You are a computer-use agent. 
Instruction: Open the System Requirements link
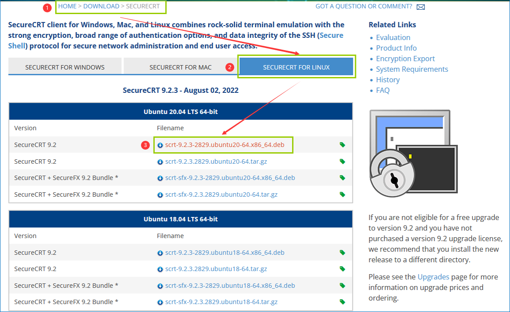[412, 69]
